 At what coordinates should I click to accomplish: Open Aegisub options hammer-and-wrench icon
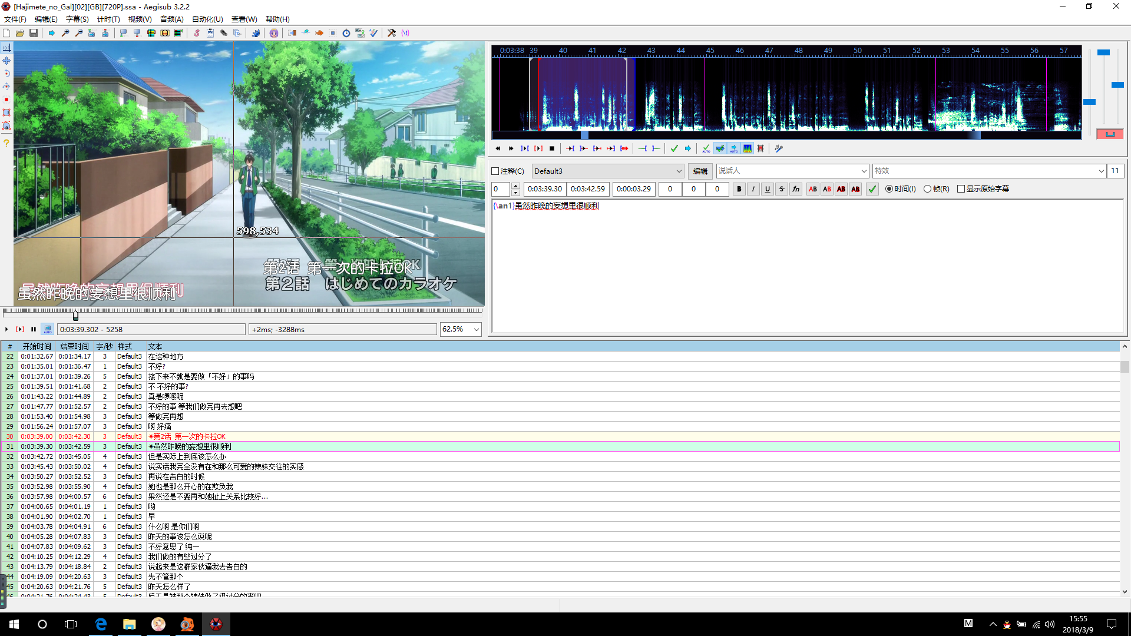pyautogui.click(x=392, y=33)
